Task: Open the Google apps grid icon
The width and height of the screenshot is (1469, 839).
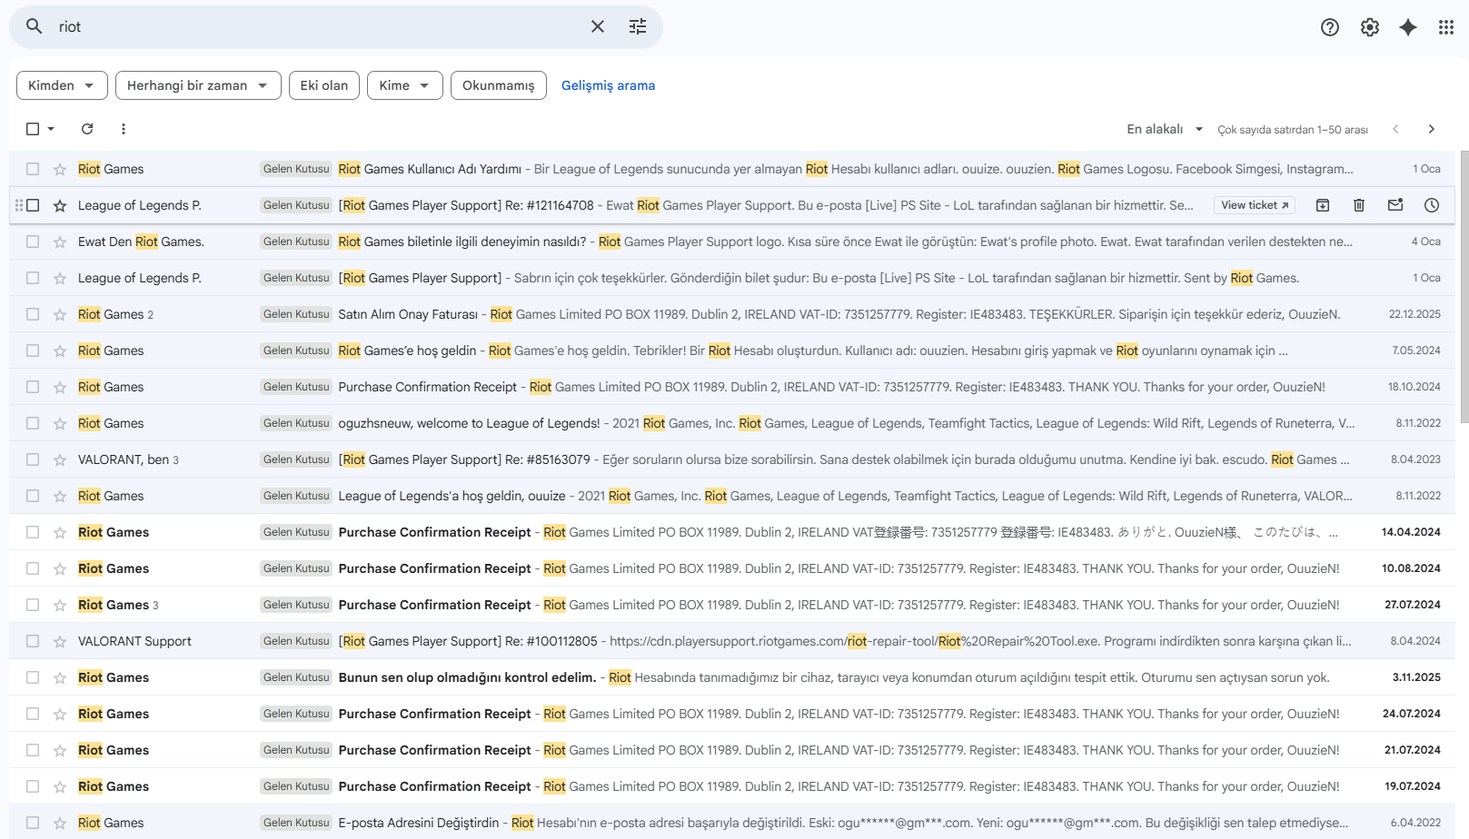Action: (1446, 27)
